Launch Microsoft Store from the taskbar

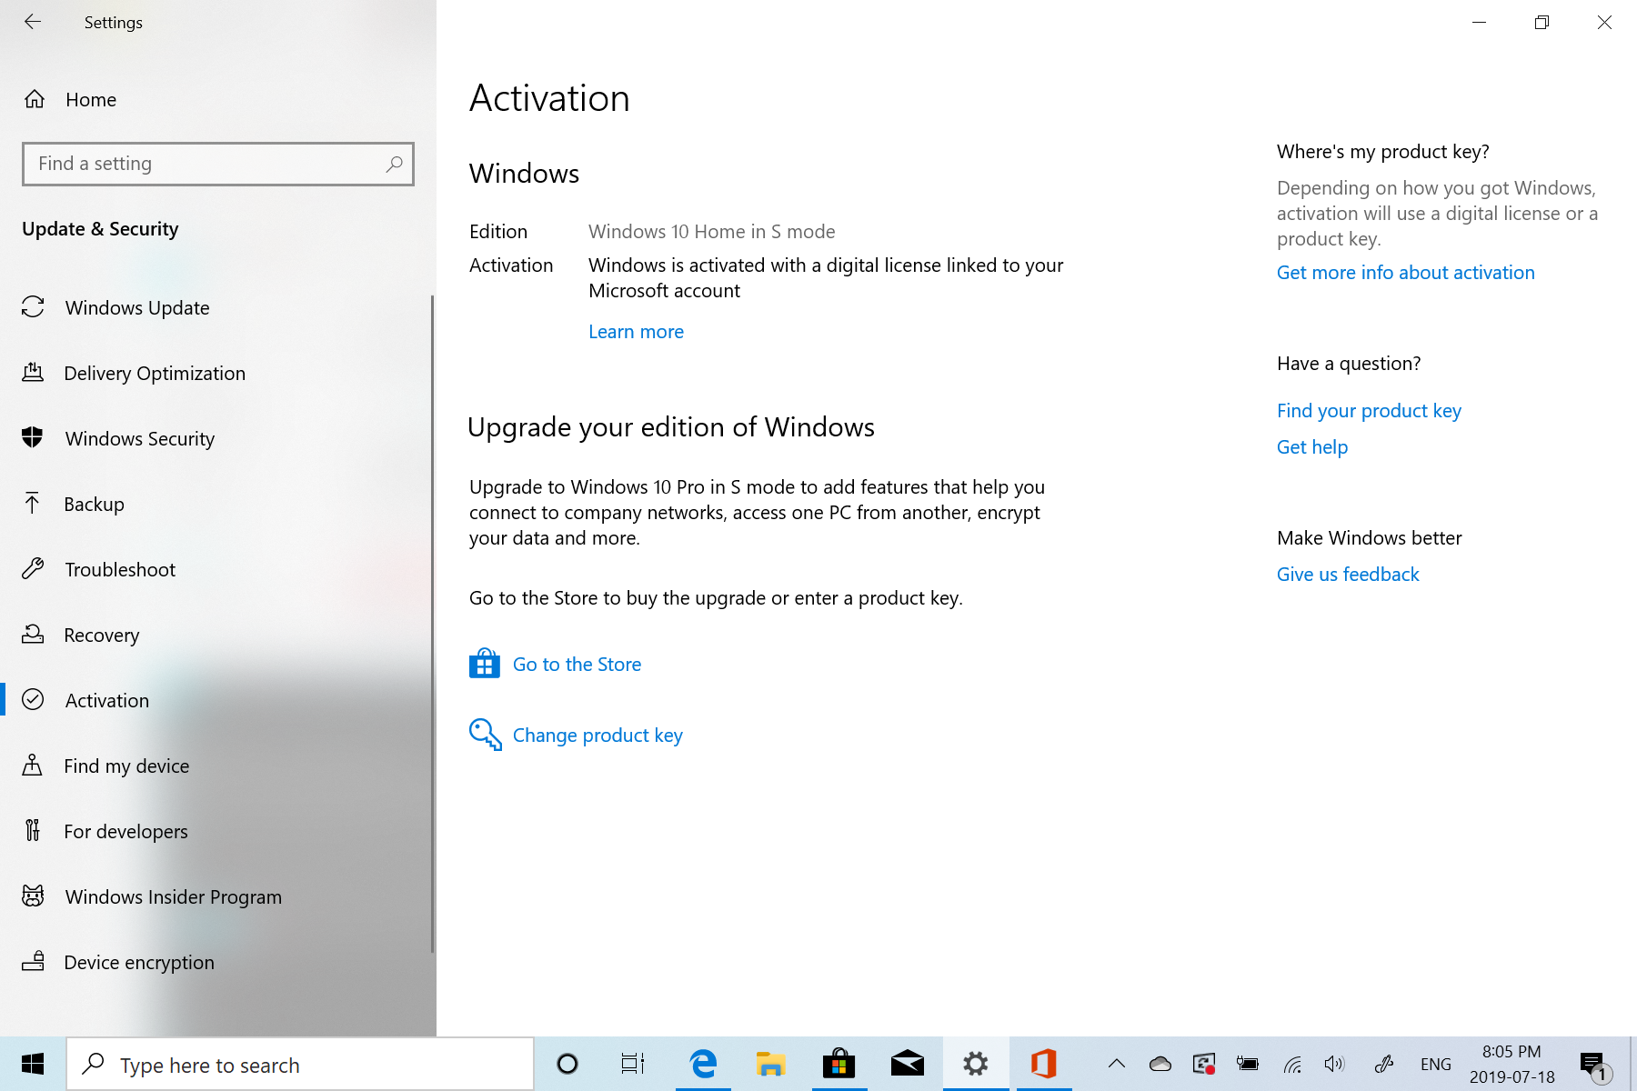tap(839, 1064)
